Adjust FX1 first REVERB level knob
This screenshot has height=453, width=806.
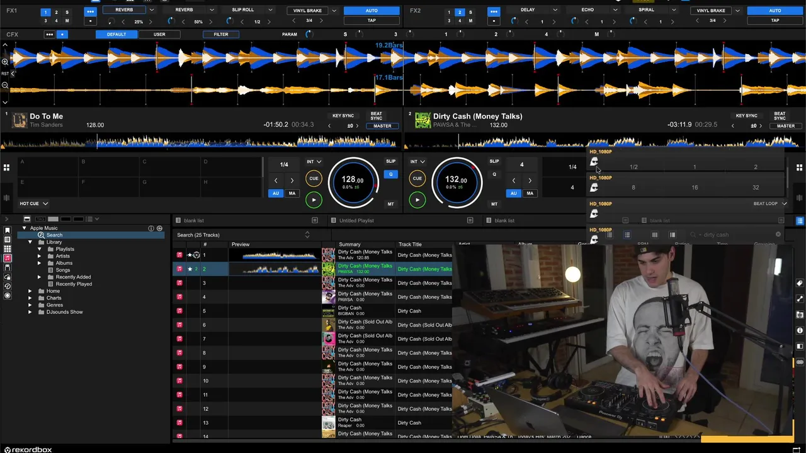(x=111, y=21)
